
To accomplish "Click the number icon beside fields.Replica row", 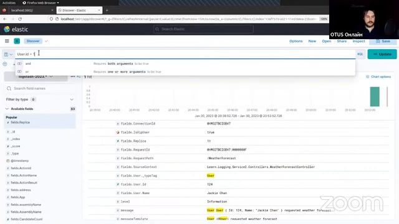I will pos(118,141).
